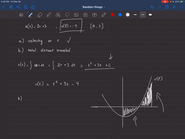Open the share/export menu

click(x=33, y=7)
